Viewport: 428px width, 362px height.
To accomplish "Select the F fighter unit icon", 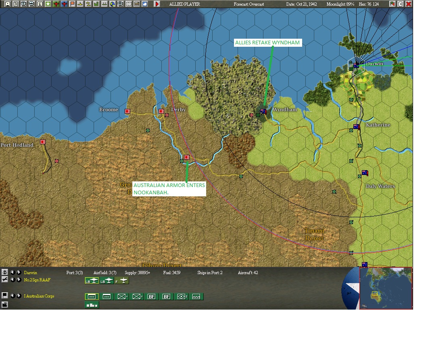I will 121,281.
